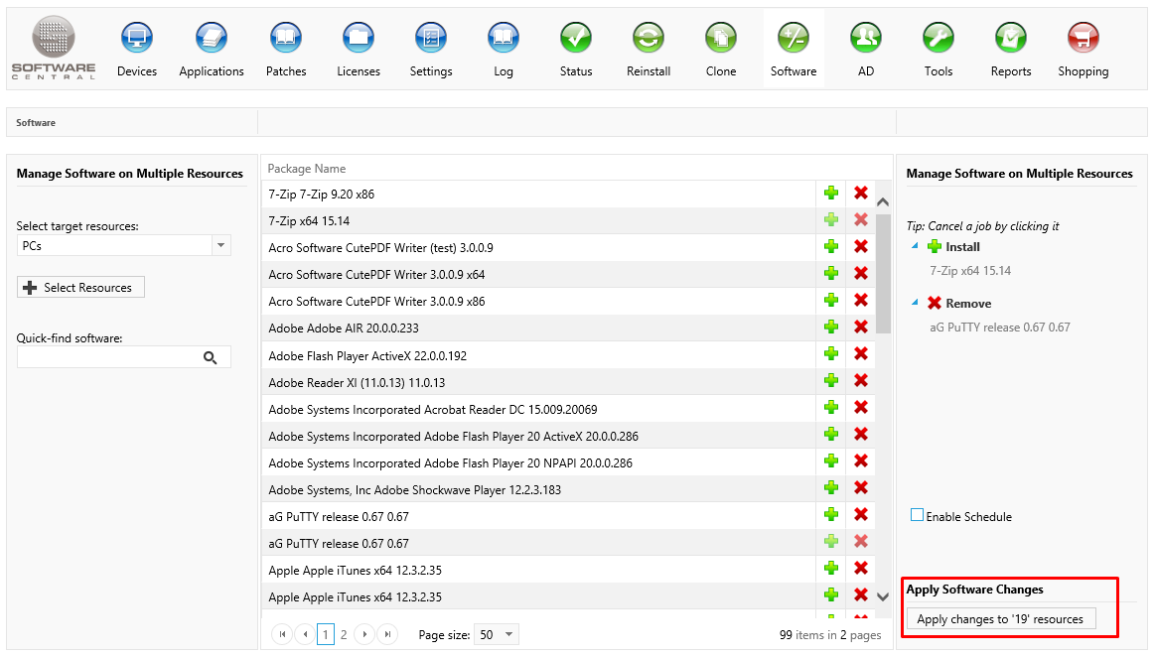Click the Clone toolbar icon
Screen dimensions: 1156x658
click(721, 40)
